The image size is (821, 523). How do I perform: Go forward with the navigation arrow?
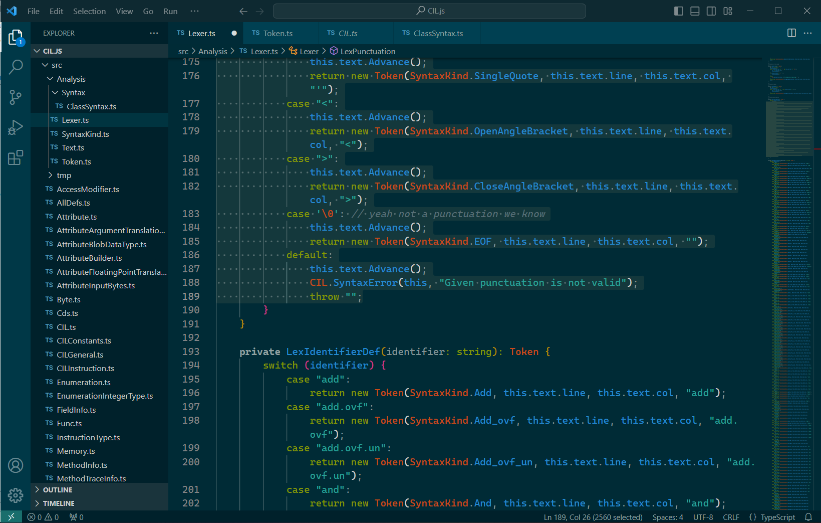[x=259, y=11]
